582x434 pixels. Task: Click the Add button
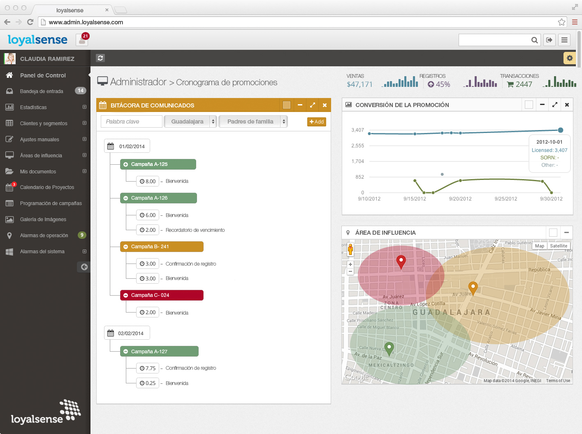(316, 122)
